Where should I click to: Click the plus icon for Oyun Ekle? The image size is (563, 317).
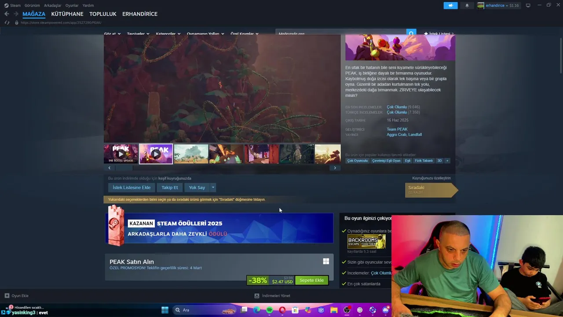point(7,296)
